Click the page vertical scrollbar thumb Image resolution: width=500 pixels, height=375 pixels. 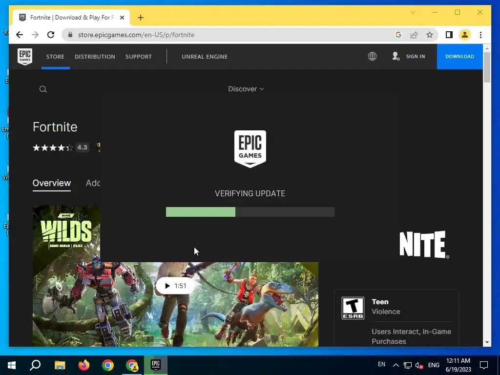(487, 67)
